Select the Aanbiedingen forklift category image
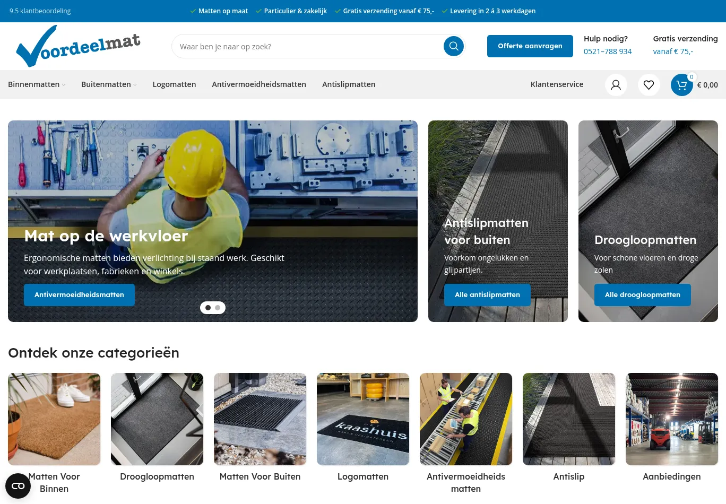 672,419
